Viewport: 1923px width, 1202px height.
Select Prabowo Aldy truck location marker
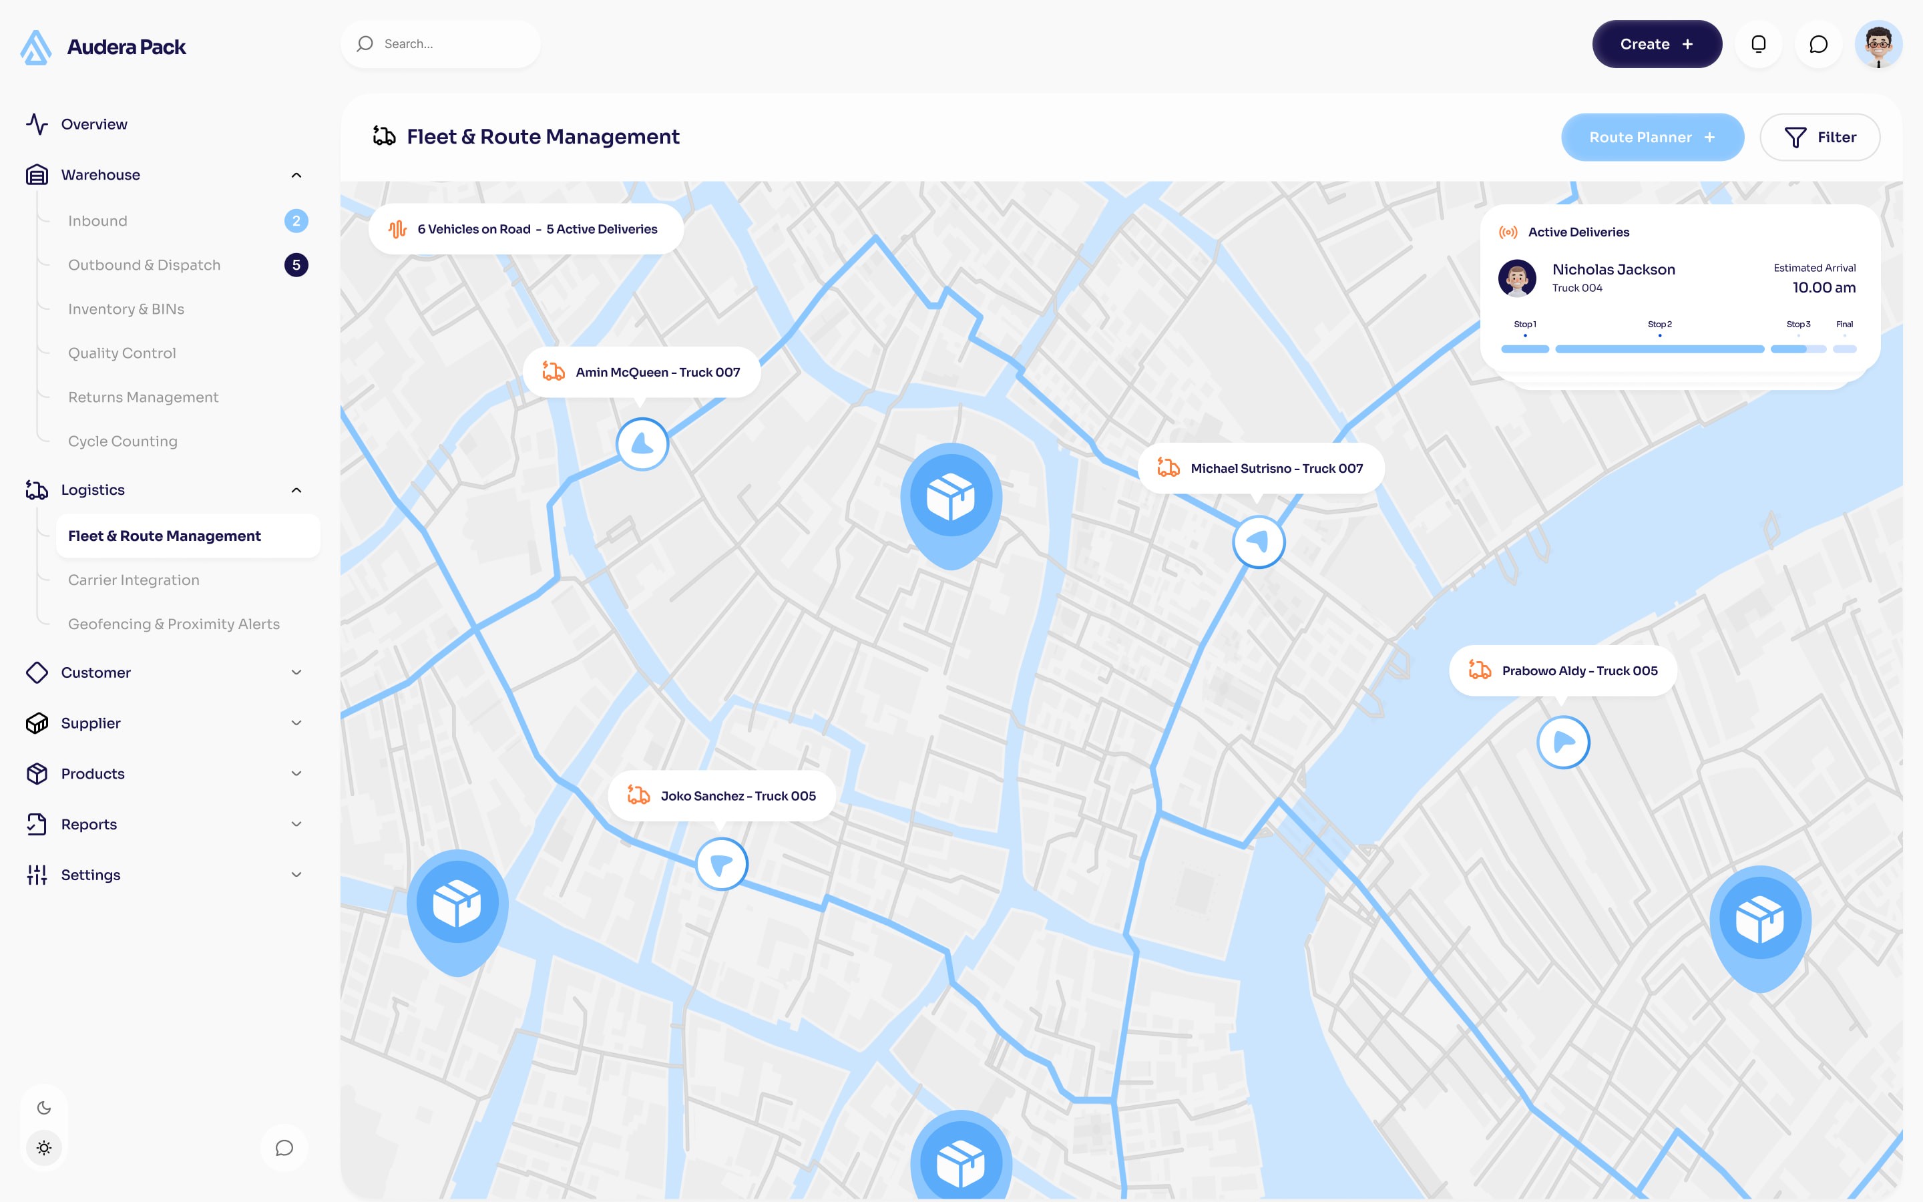pos(1563,743)
